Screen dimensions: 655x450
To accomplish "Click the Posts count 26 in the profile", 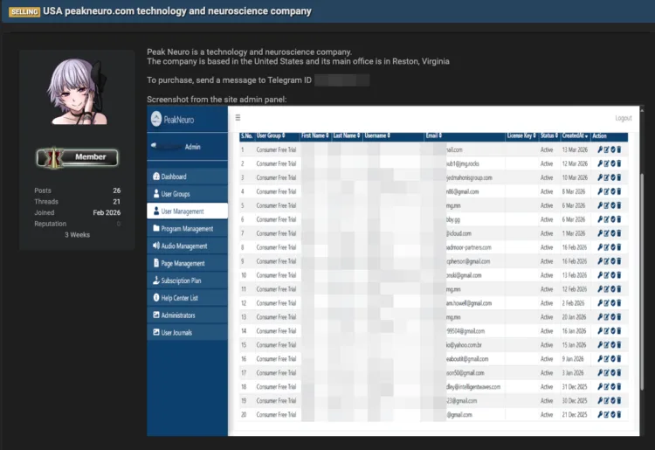I will point(116,190).
